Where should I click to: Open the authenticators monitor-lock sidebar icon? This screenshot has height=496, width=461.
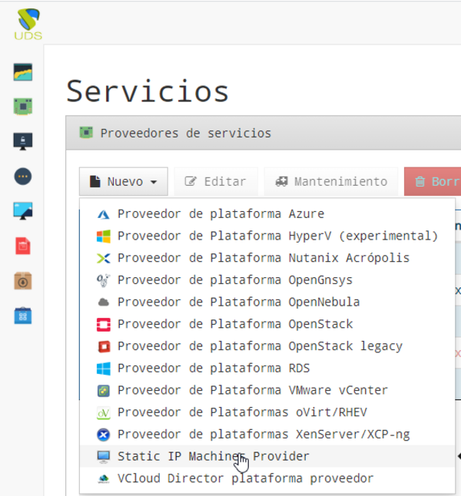click(23, 141)
